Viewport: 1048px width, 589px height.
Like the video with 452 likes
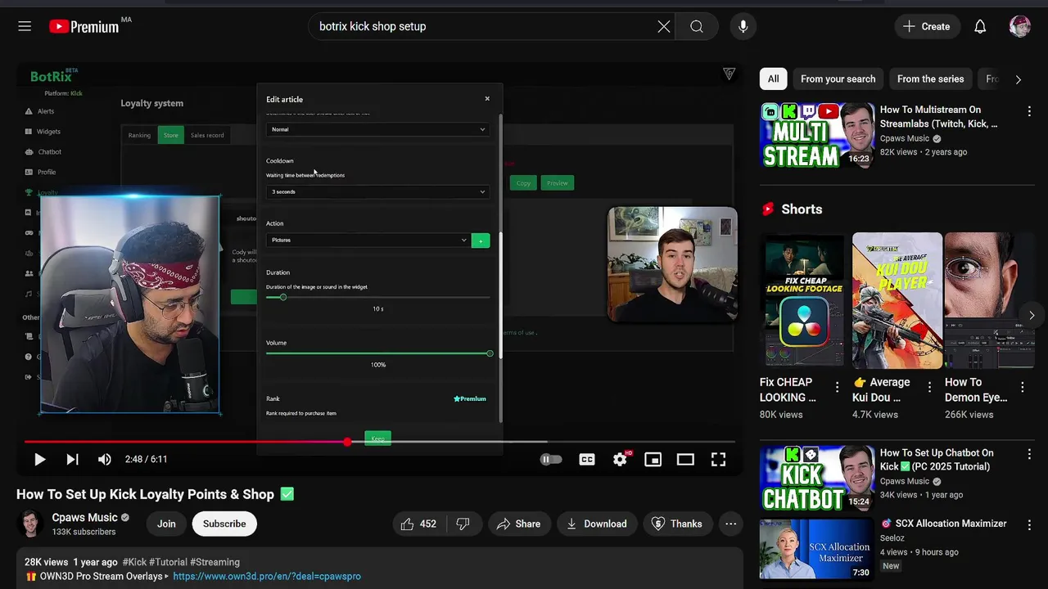tap(418, 524)
